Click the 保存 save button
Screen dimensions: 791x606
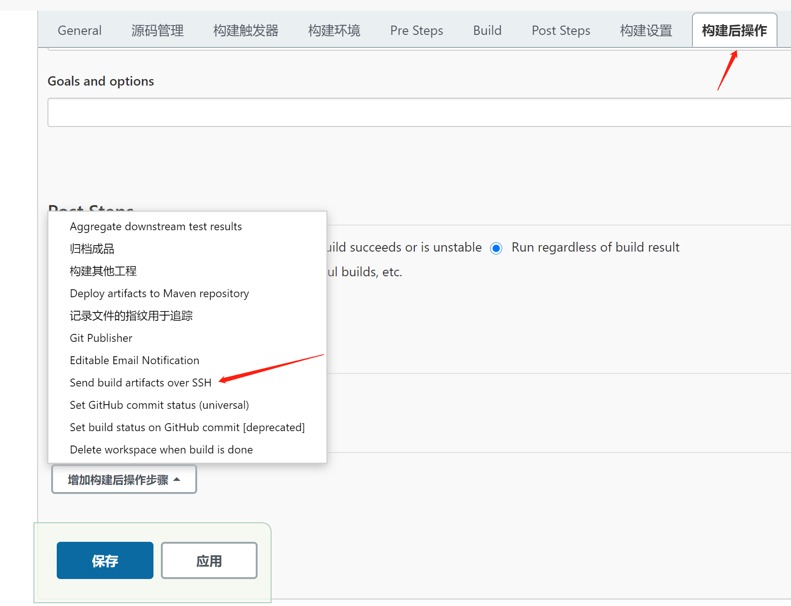tap(105, 560)
